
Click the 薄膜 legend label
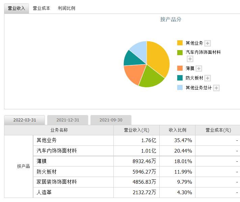click(190, 68)
